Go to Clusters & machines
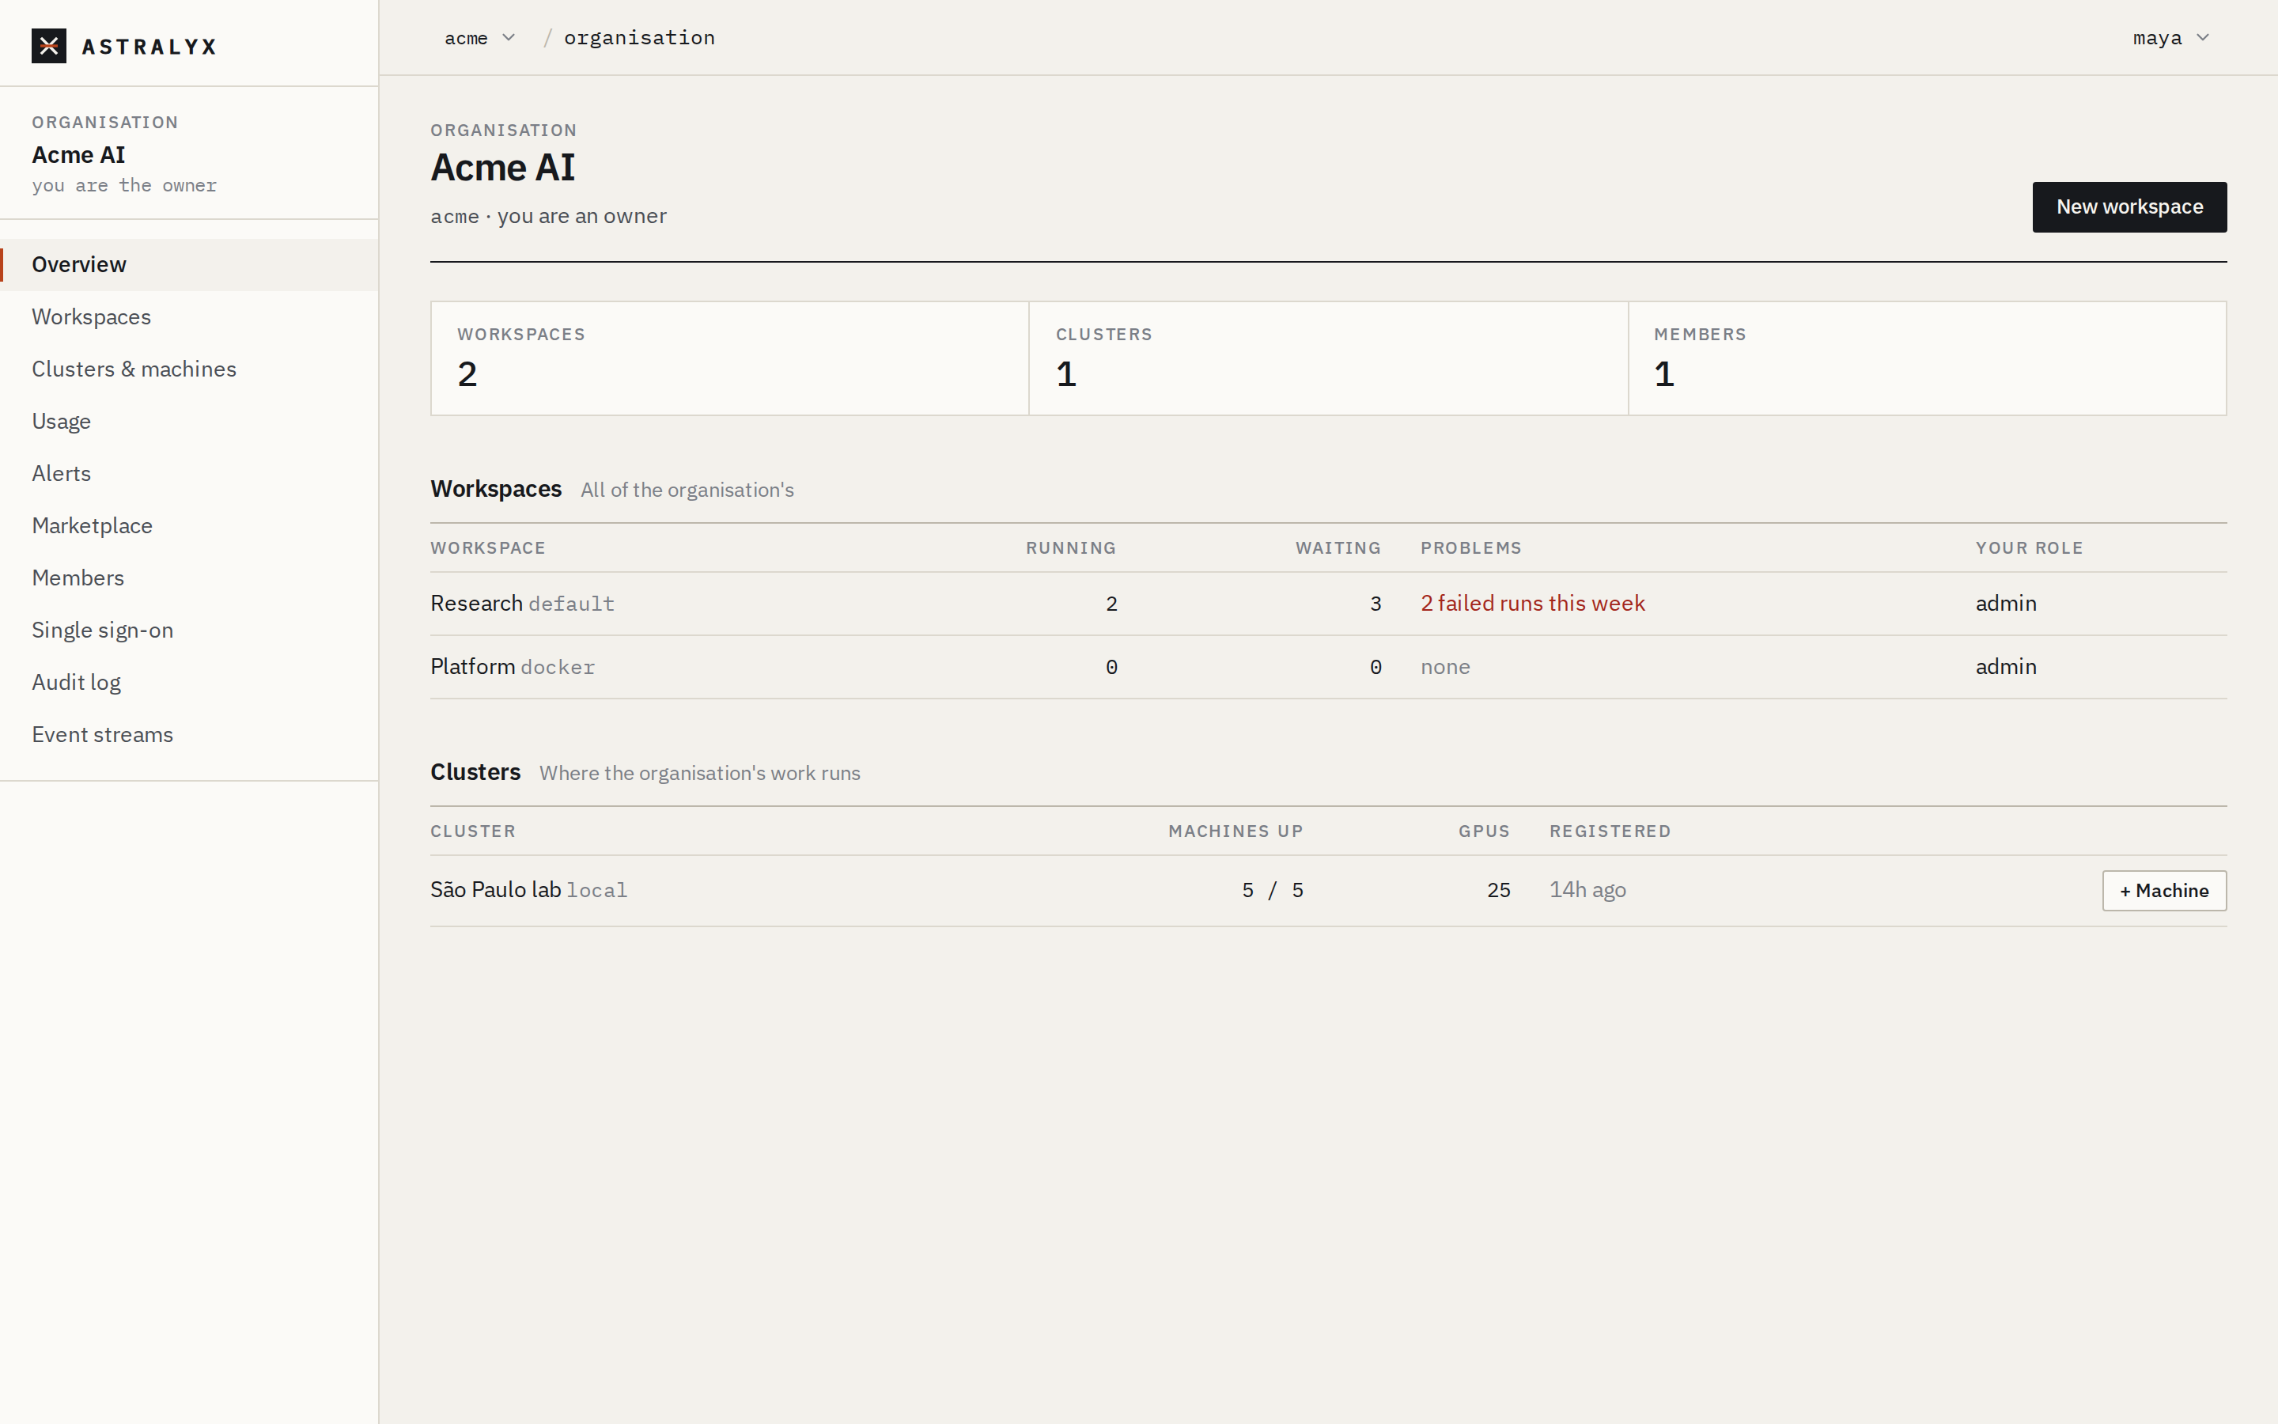 click(x=189, y=369)
